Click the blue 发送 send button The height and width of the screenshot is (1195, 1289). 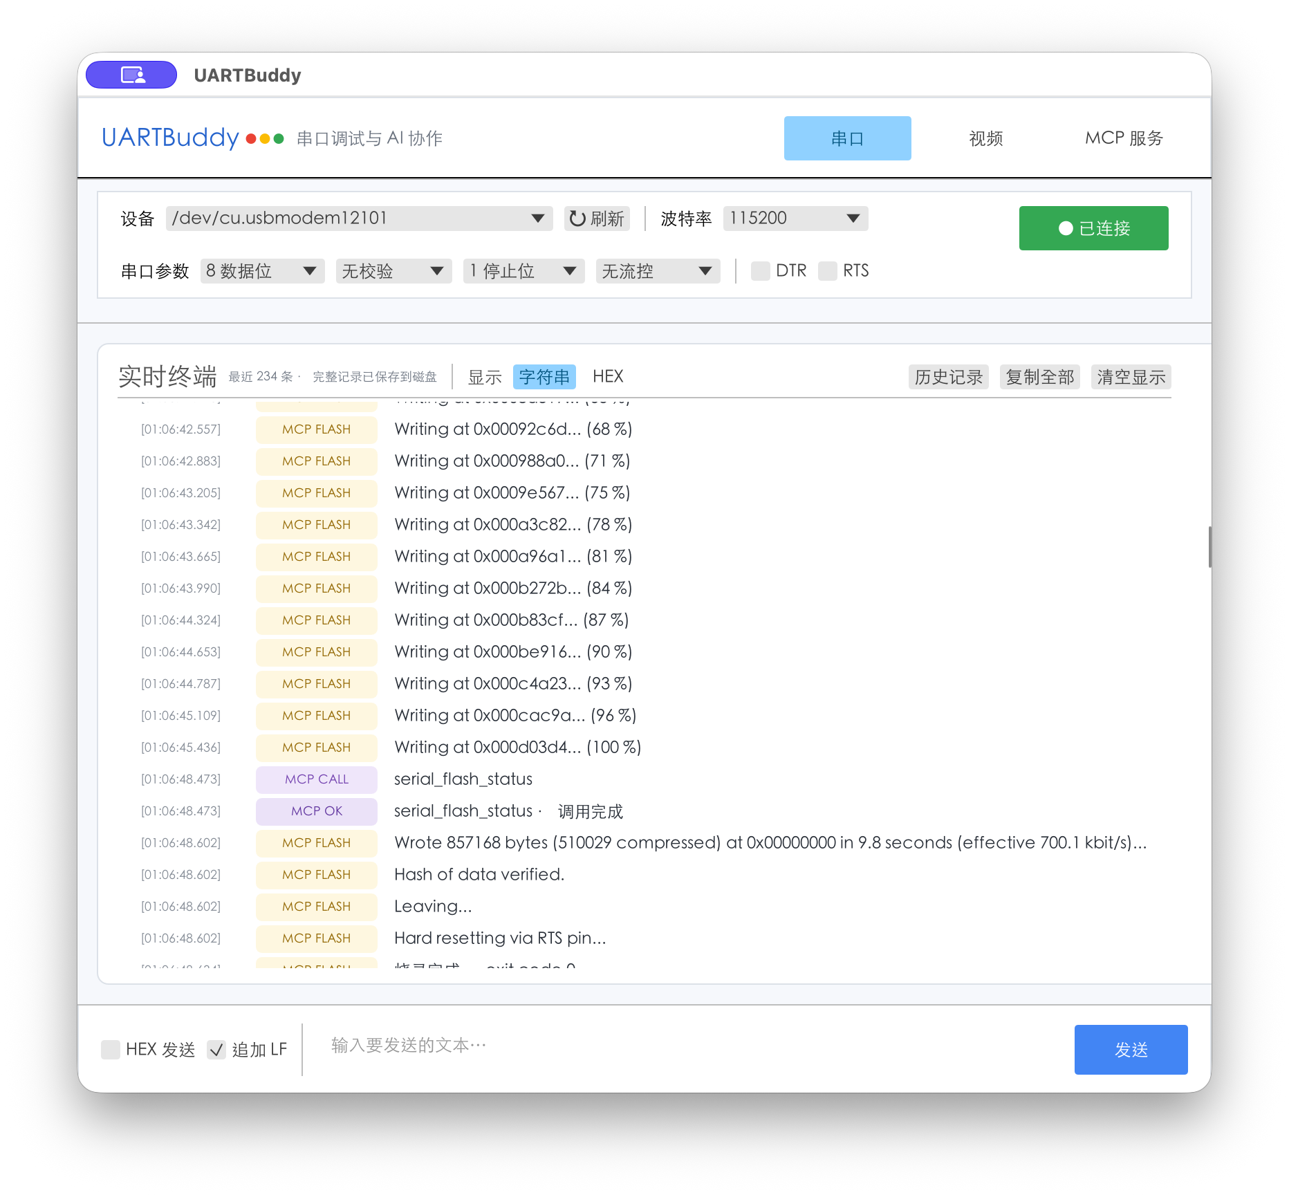(1131, 1050)
